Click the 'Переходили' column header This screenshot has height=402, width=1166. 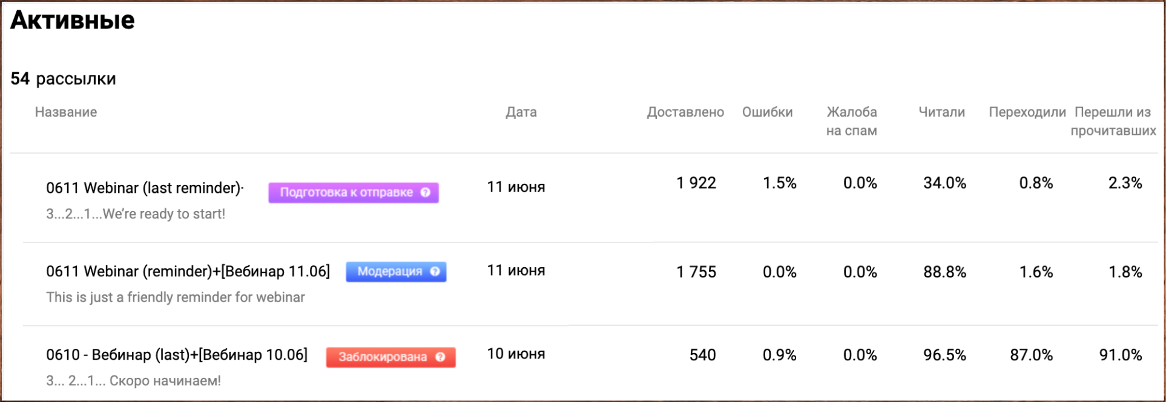tap(1027, 112)
